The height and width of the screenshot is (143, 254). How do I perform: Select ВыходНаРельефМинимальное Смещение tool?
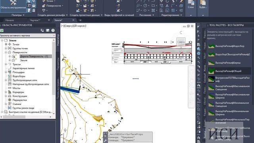click(229, 104)
